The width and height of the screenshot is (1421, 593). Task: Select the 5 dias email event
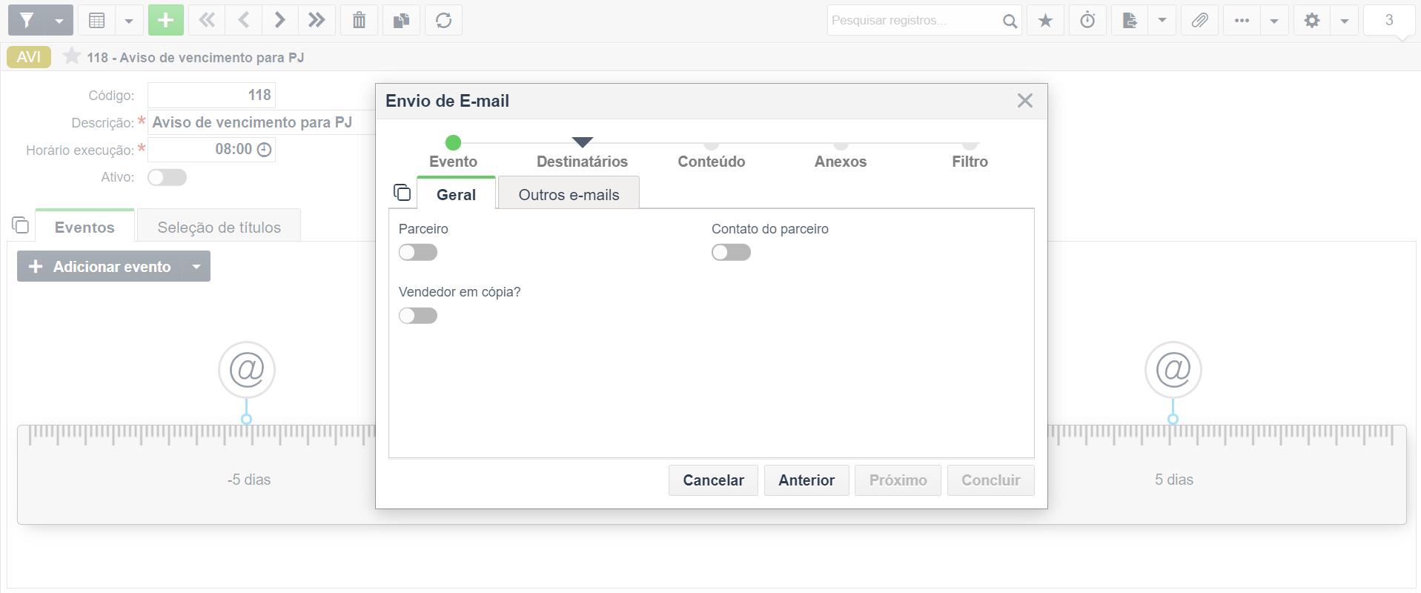1173,369
